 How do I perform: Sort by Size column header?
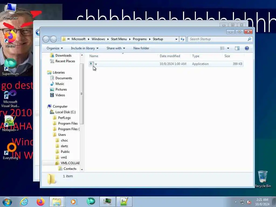(227, 56)
